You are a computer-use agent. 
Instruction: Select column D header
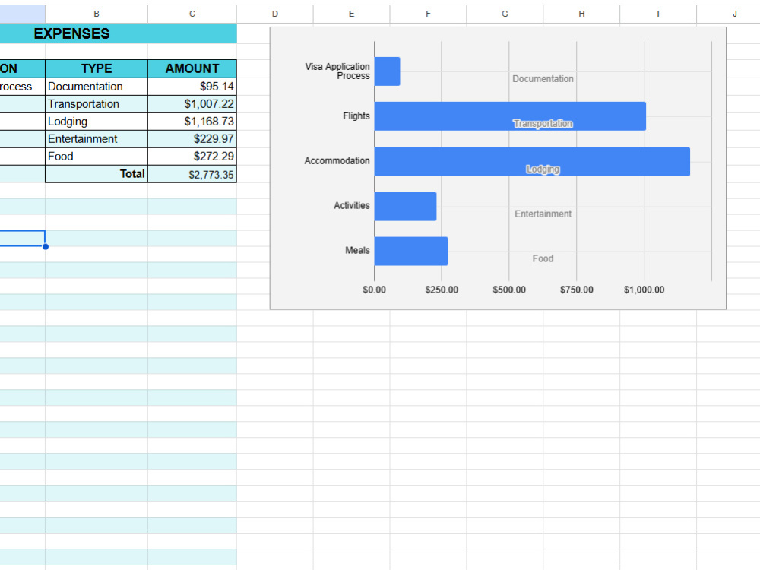pos(275,14)
